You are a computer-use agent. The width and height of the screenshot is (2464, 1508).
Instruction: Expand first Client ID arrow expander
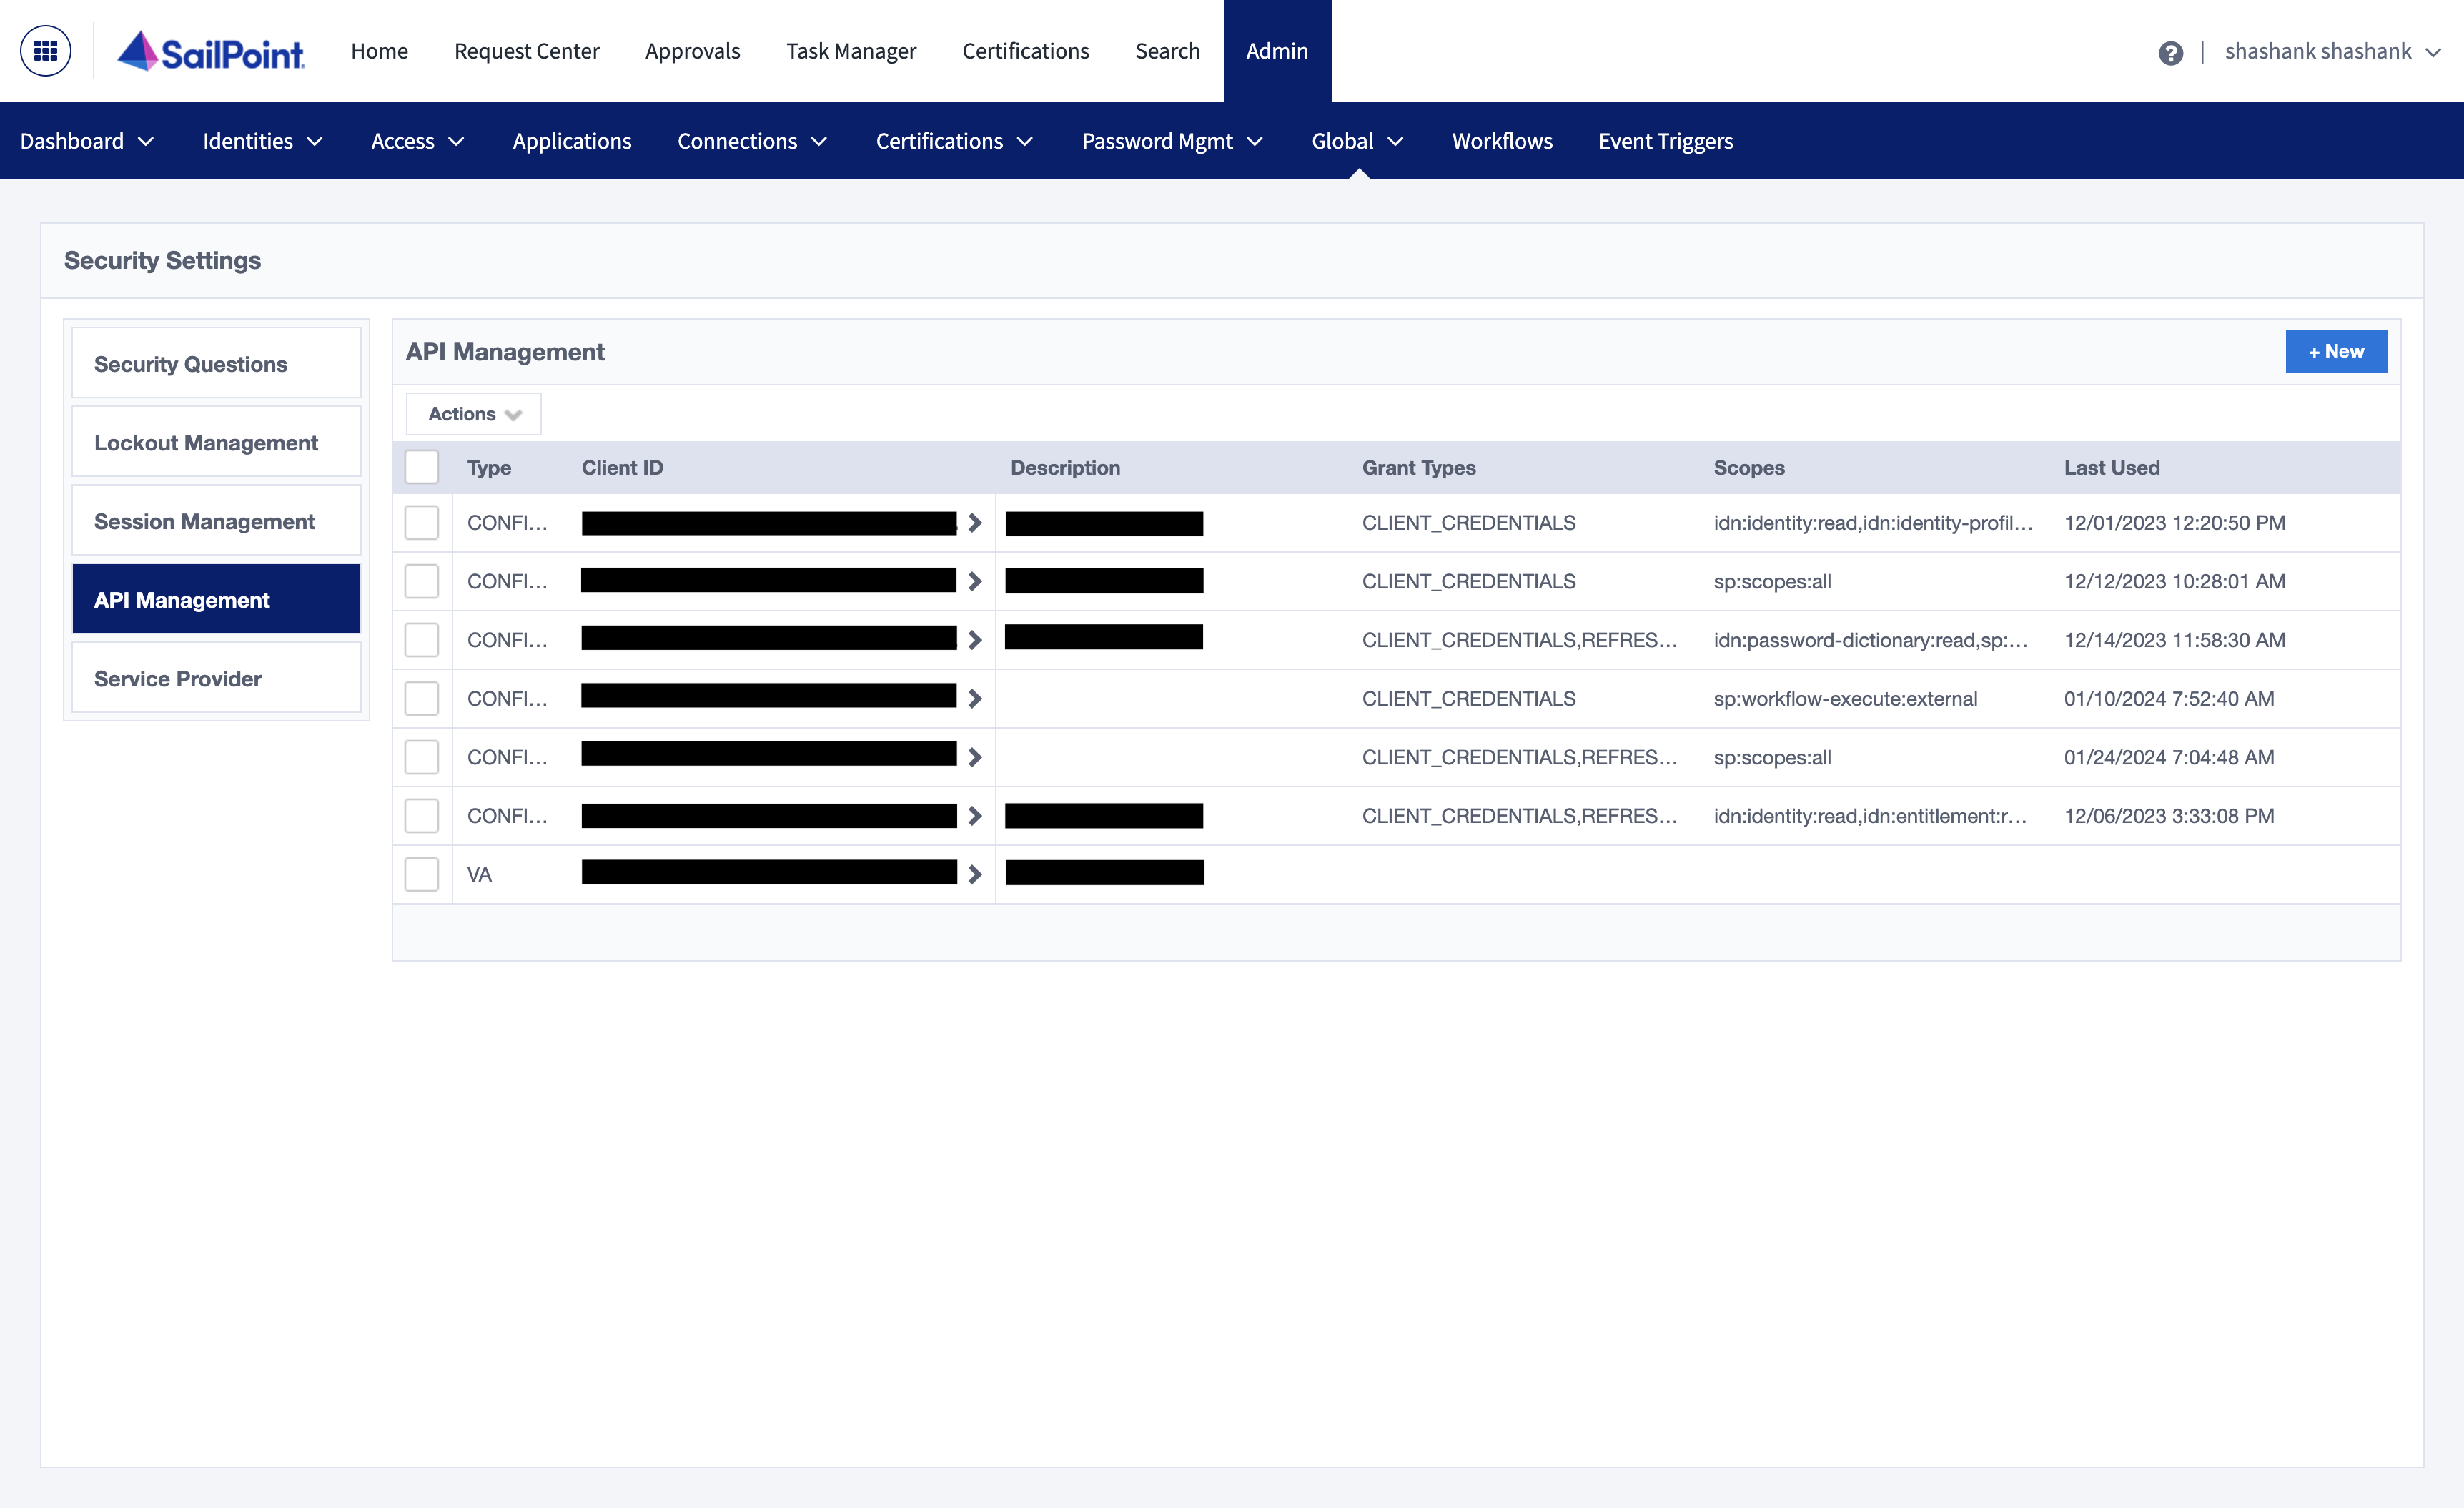tap(974, 523)
